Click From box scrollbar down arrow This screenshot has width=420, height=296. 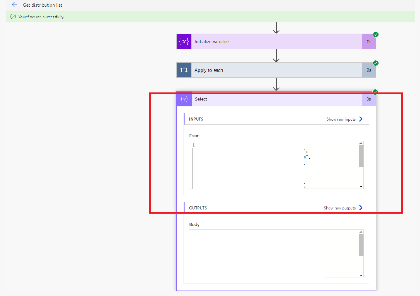pos(361,186)
